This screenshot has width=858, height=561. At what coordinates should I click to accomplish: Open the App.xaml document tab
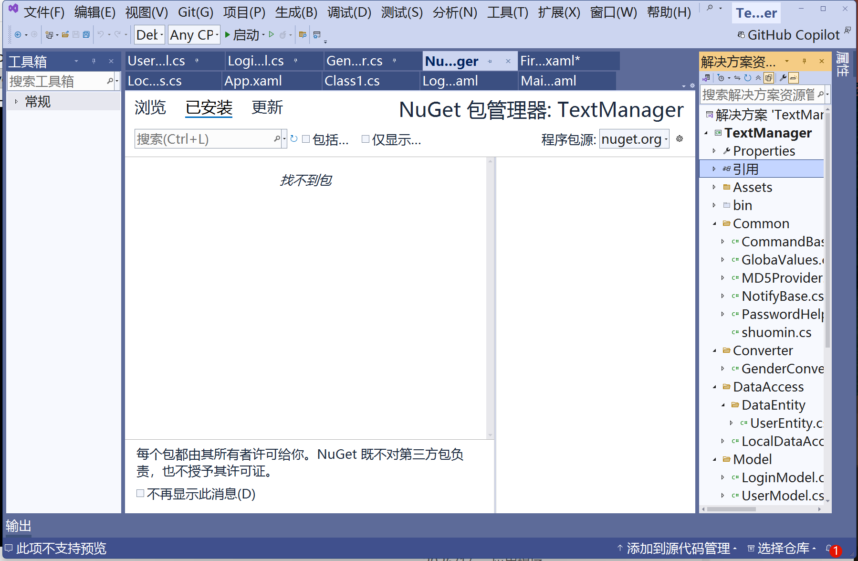(271, 81)
